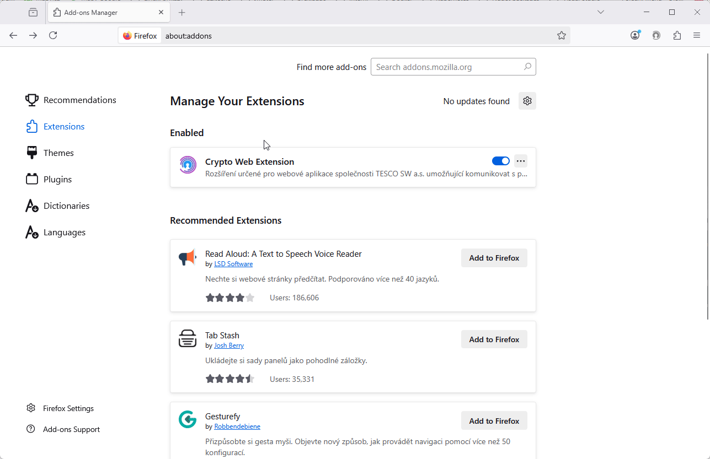710x459 pixels.
Task: Click the page vertical scrollbar
Action: coord(708,186)
